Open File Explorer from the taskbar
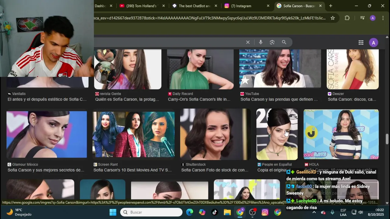The height and width of the screenshot is (219, 390). click(227, 212)
